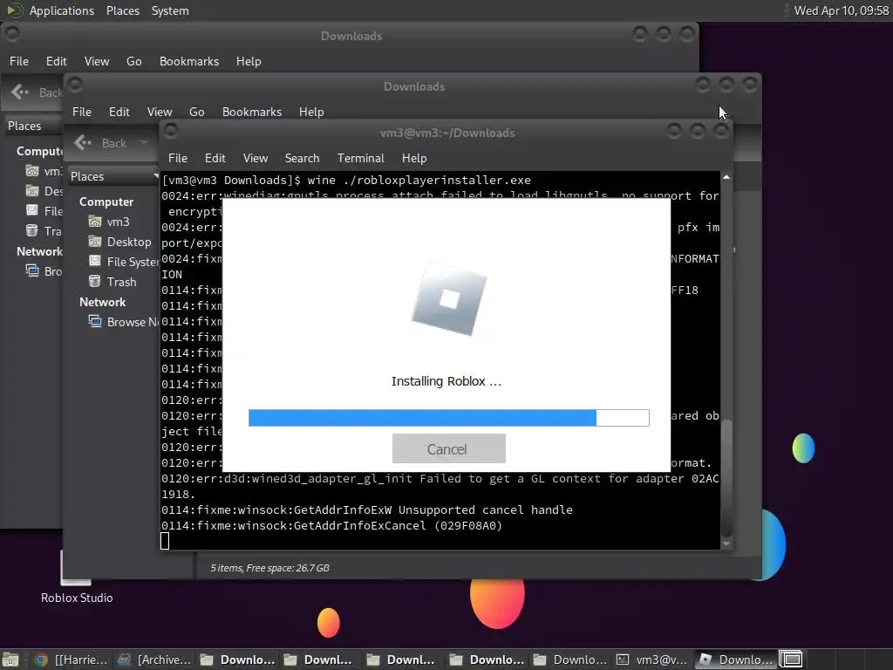Click the Roblox logo in the installer

[449, 298]
